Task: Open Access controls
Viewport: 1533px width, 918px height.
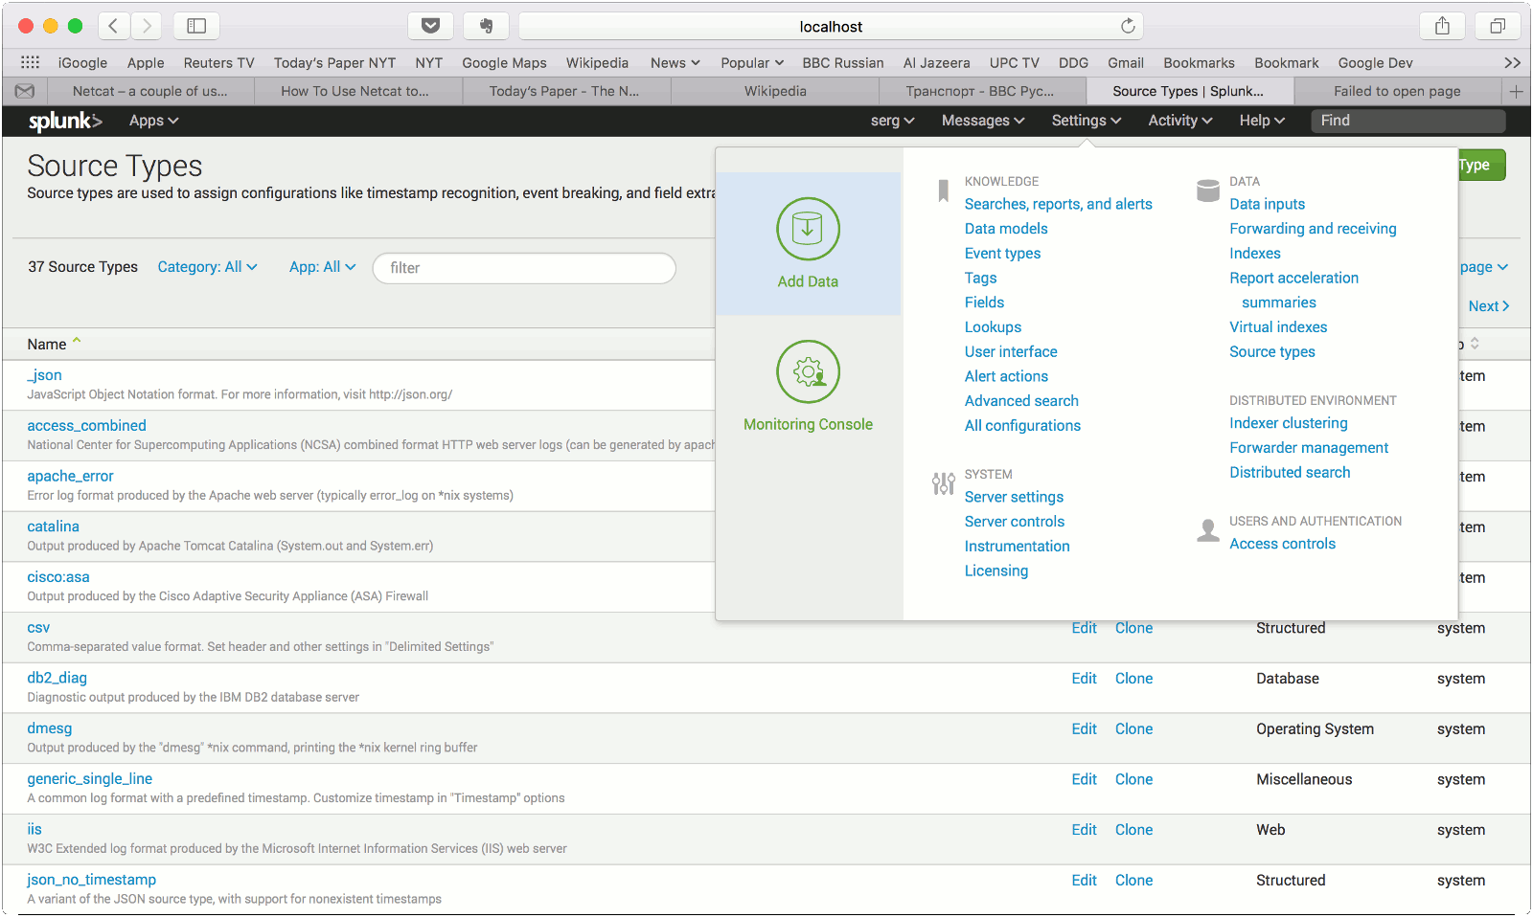Action: point(1282,544)
